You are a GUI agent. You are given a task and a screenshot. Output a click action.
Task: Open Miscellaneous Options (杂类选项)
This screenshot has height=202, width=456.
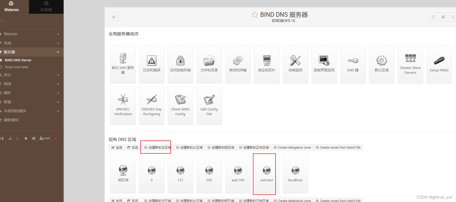point(295,64)
